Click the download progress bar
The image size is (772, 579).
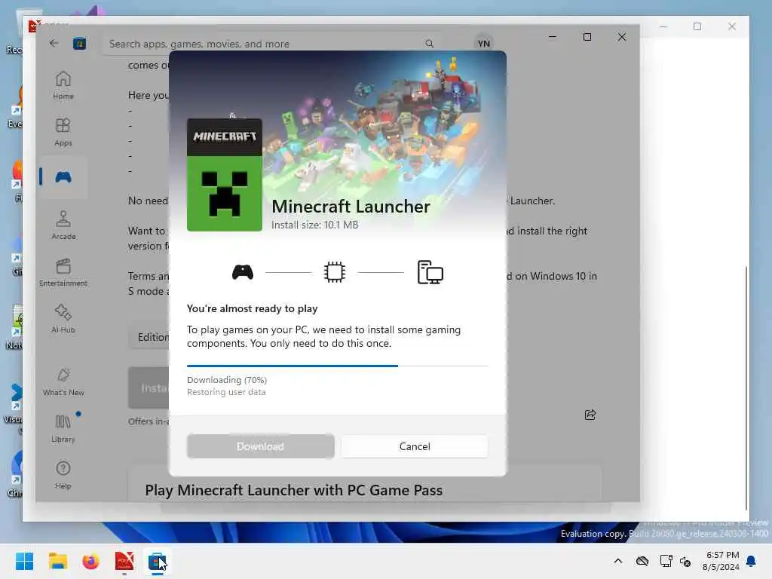pyautogui.click(x=337, y=366)
